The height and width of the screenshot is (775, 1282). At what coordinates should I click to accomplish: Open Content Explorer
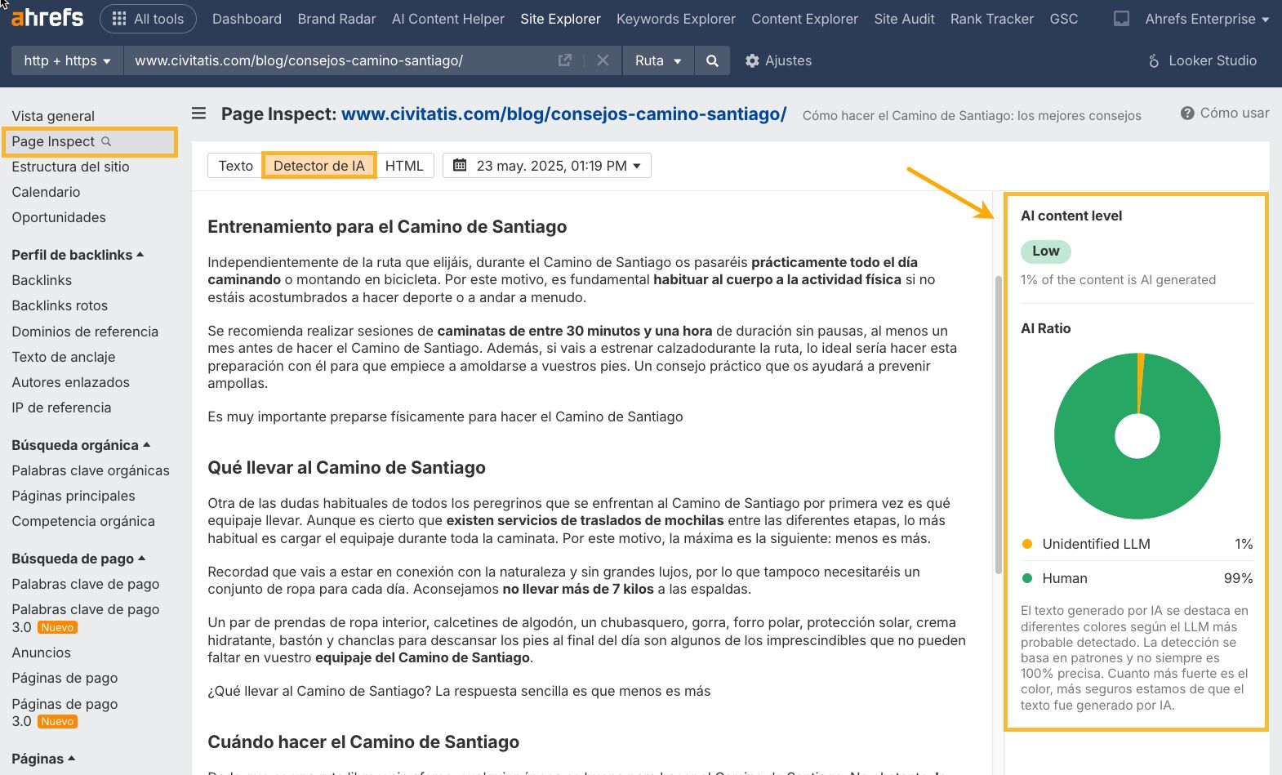(804, 19)
